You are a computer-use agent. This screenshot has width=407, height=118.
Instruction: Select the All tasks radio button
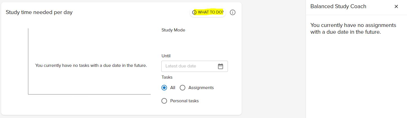tap(164, 88)
